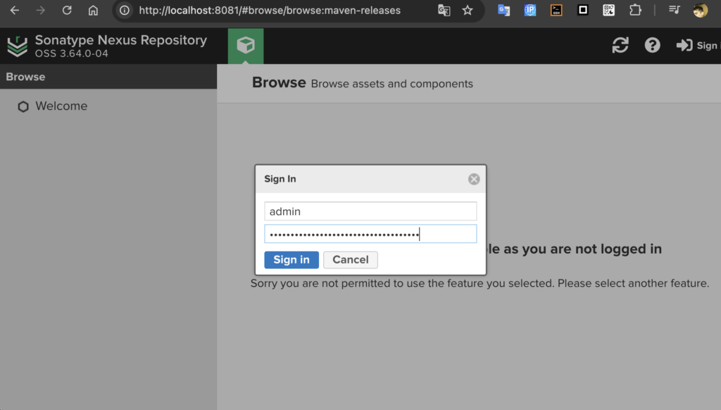Click into the password field

370,234
